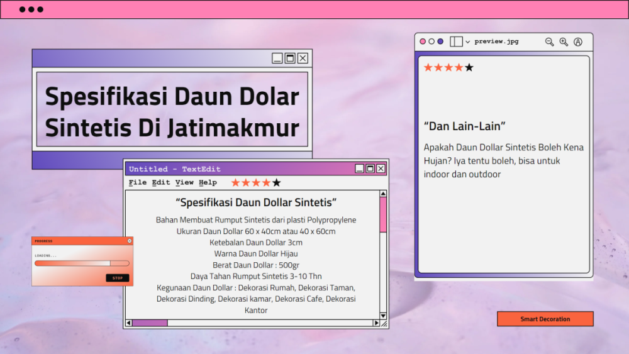The image size is (629, 354).
Task: Open the sidebar chevron dropdown beside preview.jpg
Action: pos(468,41)
